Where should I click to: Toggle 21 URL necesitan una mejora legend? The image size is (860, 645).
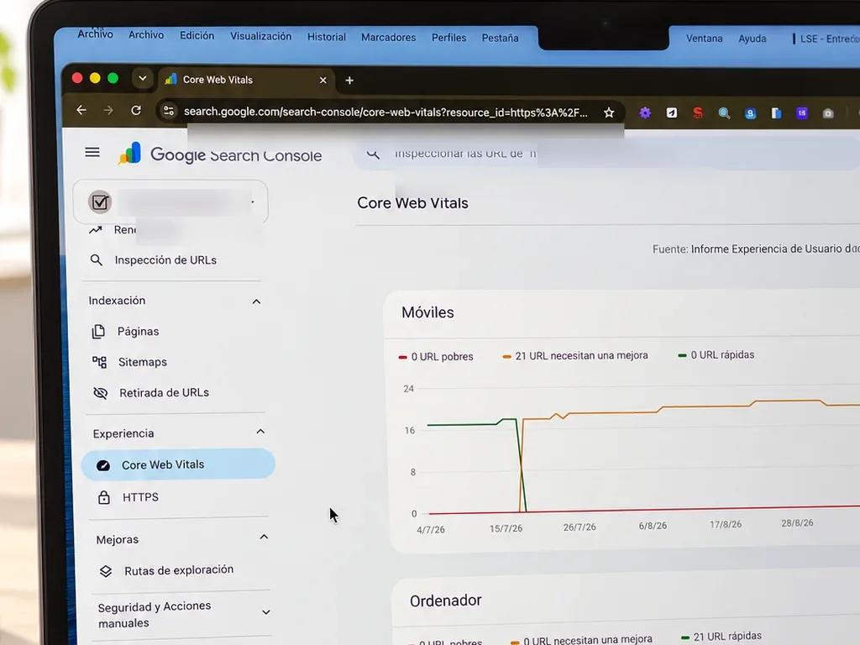(574, 355)
